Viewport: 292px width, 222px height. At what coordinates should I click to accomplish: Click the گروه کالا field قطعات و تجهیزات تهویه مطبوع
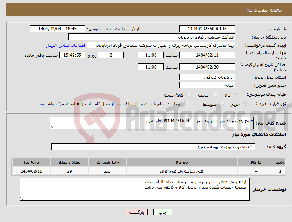[x=153, y=147]
